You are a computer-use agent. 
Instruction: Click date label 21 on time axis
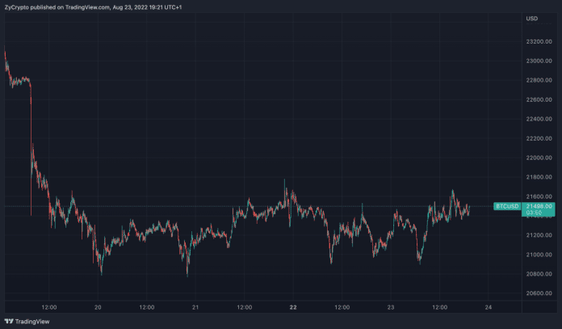tap(195, 307)
